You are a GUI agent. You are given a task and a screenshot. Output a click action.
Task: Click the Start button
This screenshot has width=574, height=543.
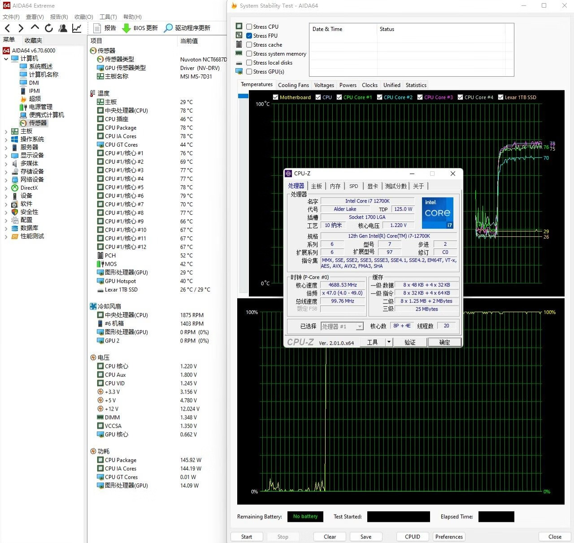(x=247, y=537)
